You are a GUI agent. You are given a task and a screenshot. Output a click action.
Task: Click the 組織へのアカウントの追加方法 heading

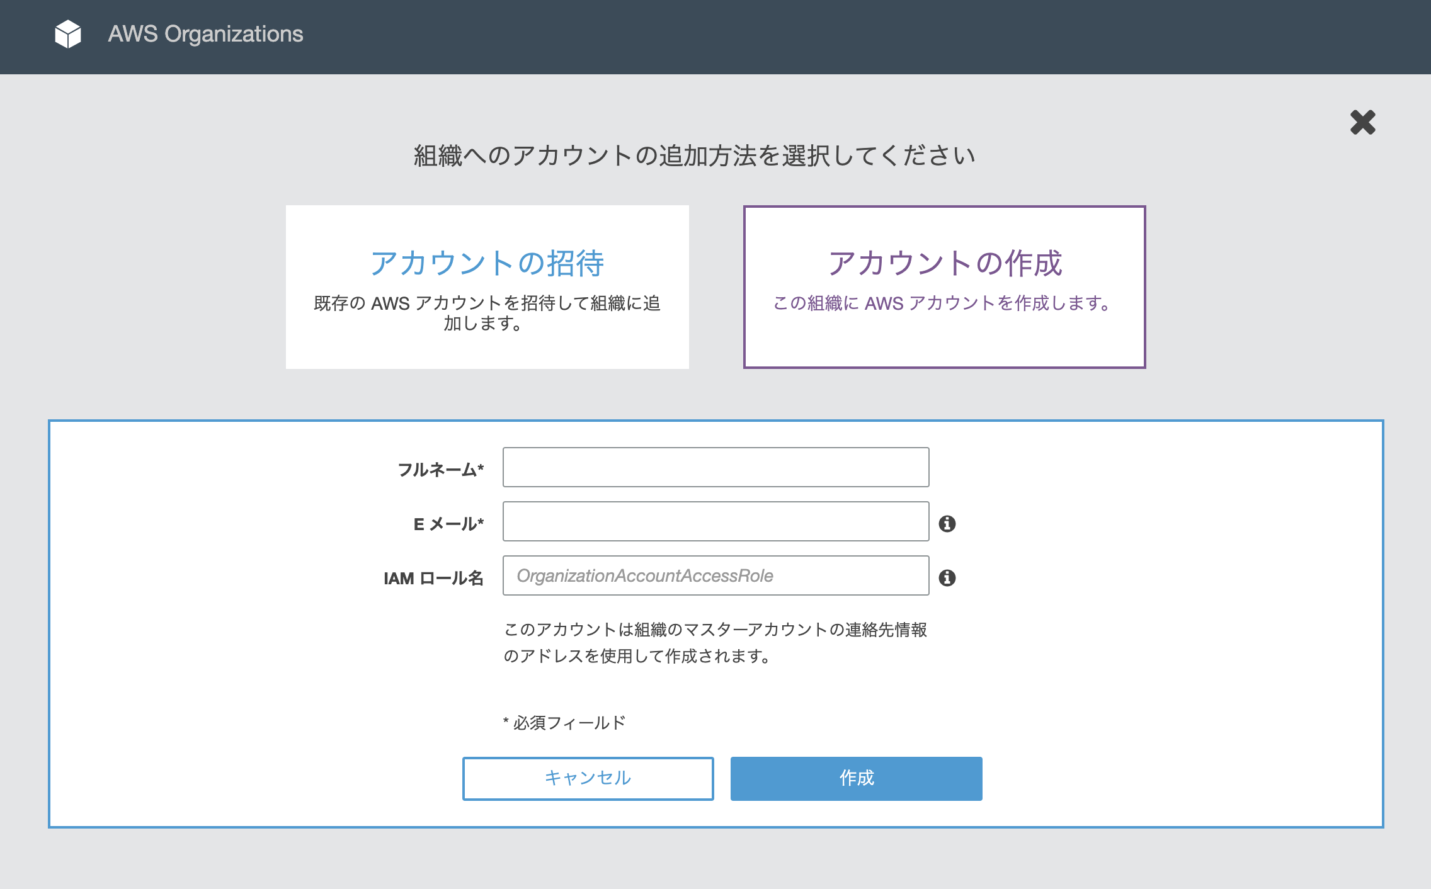coord(695,156)
